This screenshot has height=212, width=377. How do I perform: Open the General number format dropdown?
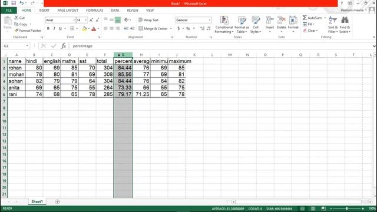(x=210, y=20)
